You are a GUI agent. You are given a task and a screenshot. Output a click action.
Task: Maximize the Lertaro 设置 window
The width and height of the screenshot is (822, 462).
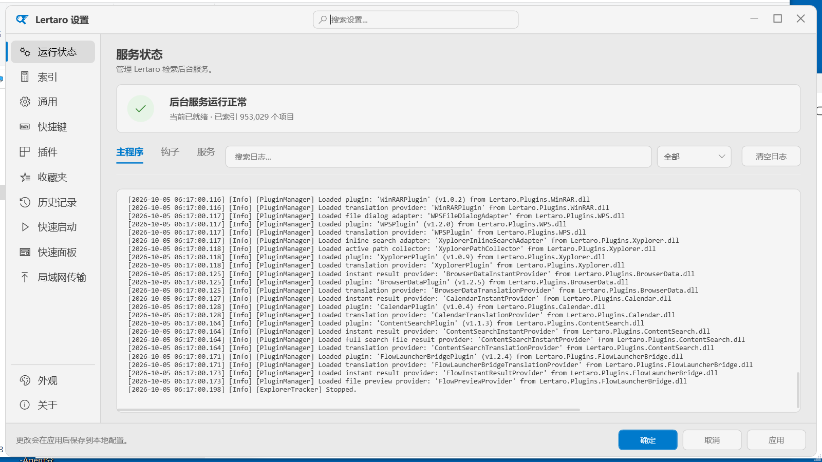[778, 18]
